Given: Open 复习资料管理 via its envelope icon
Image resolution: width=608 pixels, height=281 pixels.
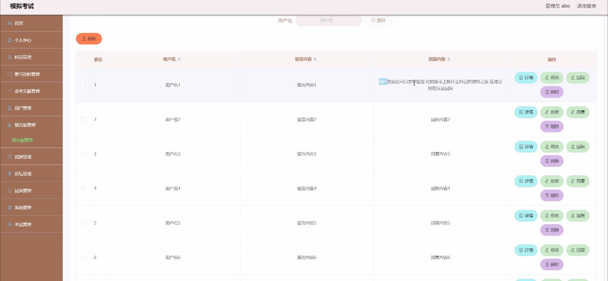Looking at the screenshot, I should [9, 74].
